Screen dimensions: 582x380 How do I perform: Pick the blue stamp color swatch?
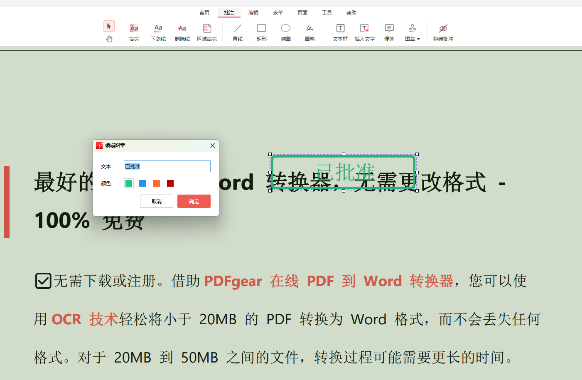coord(142,183)
